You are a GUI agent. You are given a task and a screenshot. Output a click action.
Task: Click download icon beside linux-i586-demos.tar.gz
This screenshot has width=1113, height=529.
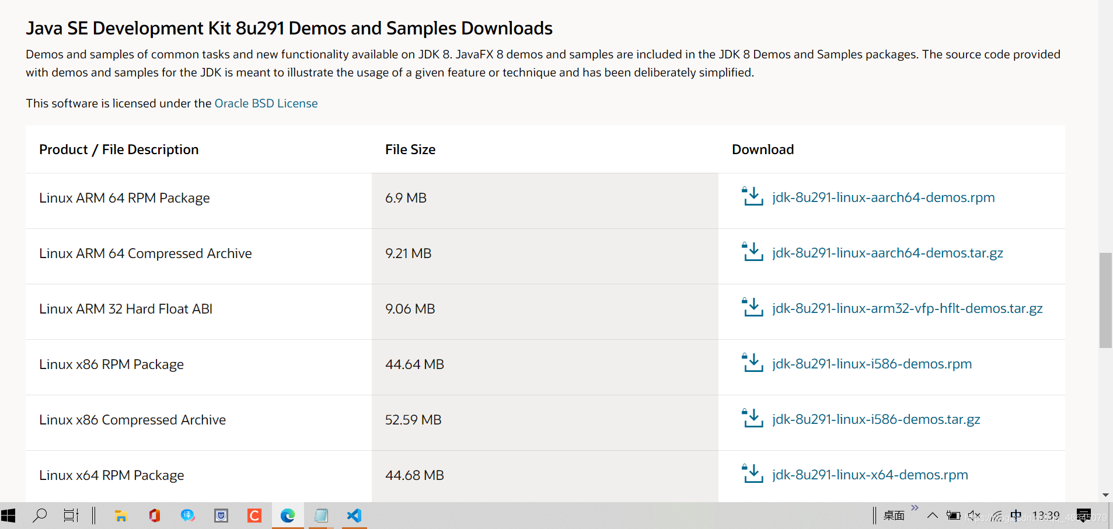tap(752, 418)
